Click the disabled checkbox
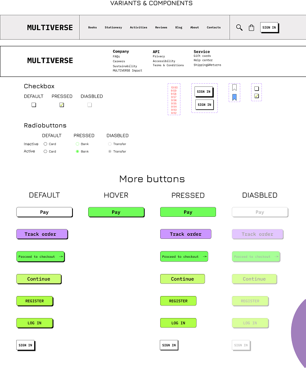This screenshot has height=368, width=306. pyautogui.click(x=90, y=105)
